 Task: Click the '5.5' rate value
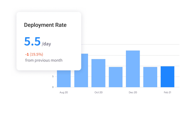click(32, 41)
